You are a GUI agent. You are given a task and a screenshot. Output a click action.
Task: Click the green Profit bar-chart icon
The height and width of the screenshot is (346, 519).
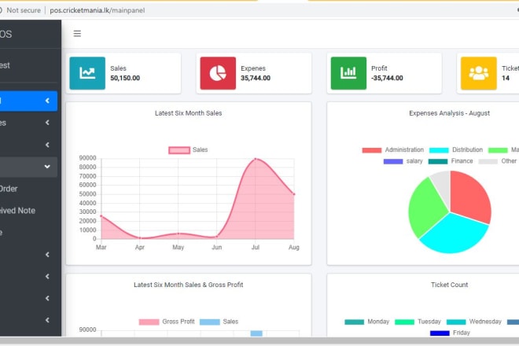click(x=348, y=73)
